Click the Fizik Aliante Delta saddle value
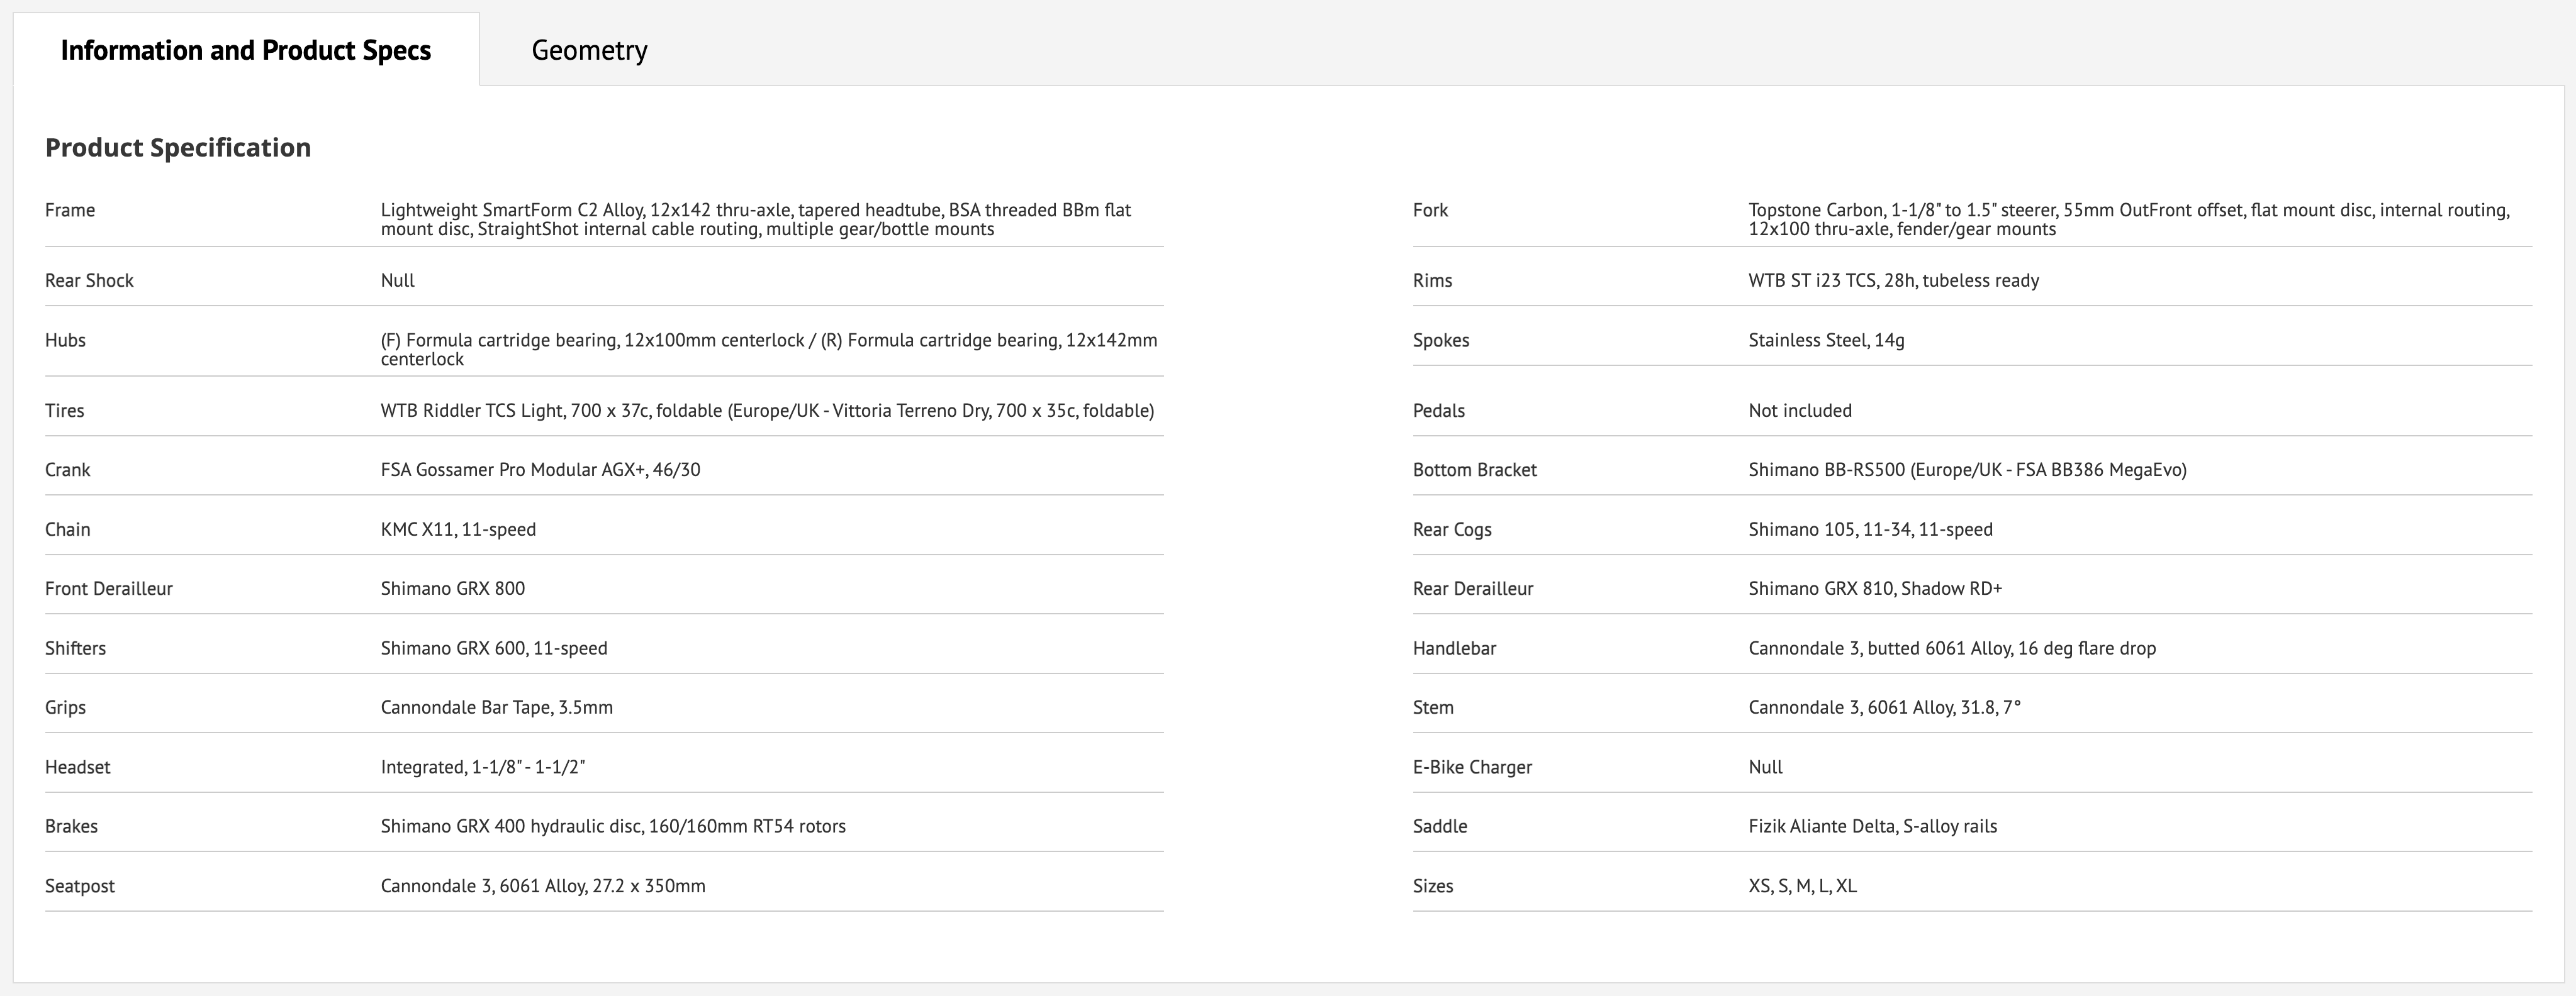This screenshot has height=996, width=2576. [x=1872, y=826]
